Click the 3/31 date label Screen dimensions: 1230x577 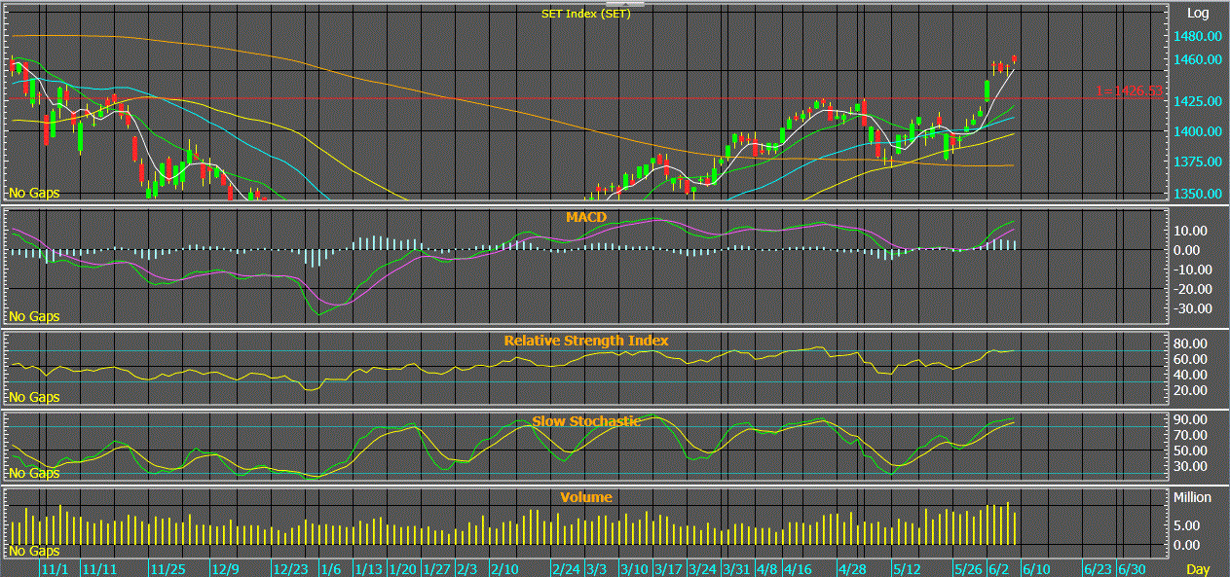point(736,568)
